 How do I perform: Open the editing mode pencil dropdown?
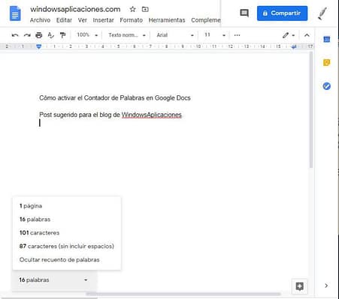tap(289, 35)
